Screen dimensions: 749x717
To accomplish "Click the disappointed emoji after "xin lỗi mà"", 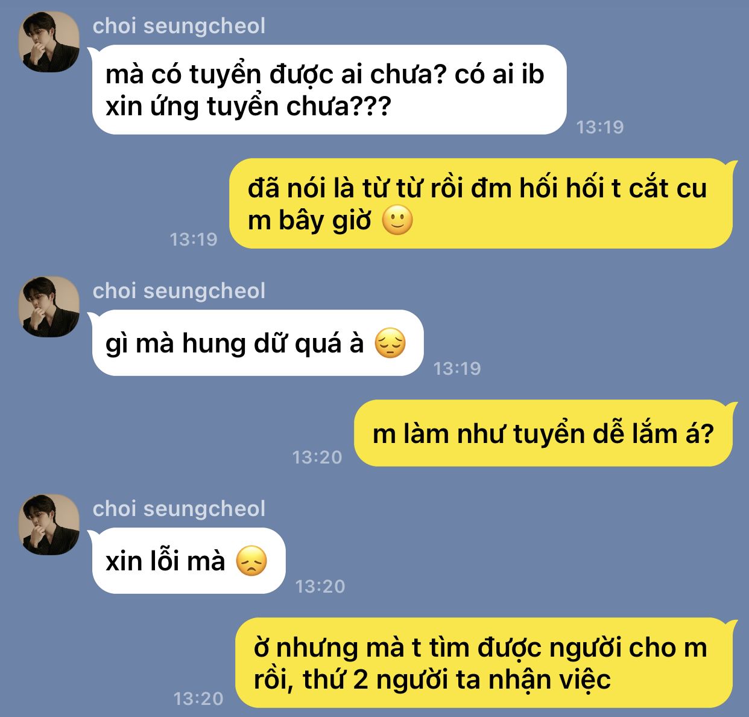I will (251, 561).
